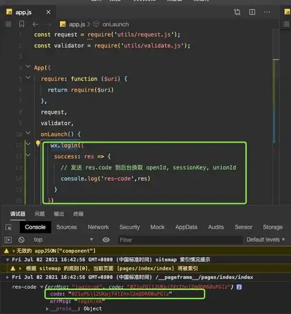Open the Audits devtools tab
This screenshot has width=291, height=314.
click(216, 227)
